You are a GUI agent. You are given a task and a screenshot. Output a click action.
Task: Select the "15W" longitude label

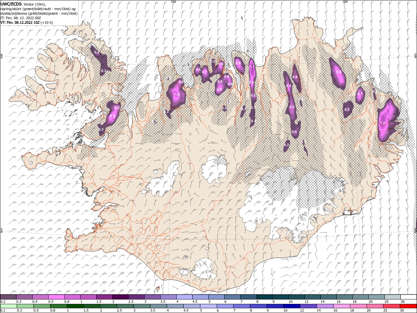click(x=345, y=2)
